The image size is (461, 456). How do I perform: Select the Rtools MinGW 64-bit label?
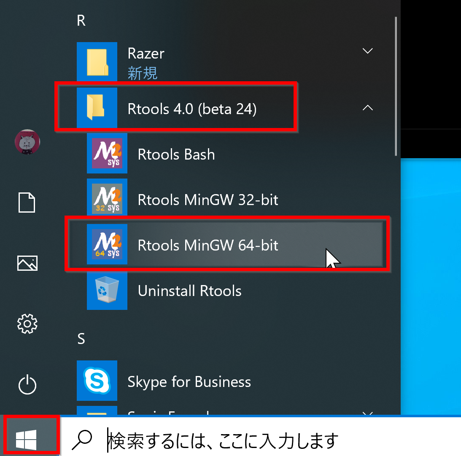208,245
